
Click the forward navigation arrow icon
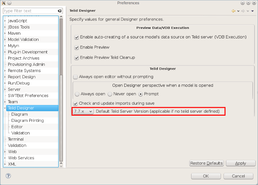243,11
